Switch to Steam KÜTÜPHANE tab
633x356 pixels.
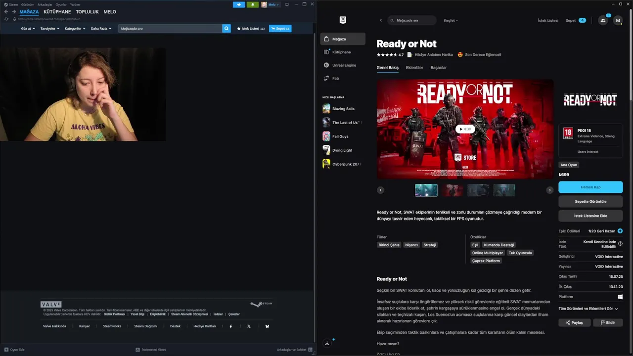coord(57,12)
